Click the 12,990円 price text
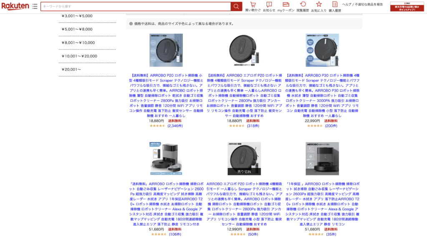Image resolution: width=427 pixels, height=241 pixels. tap(234, 229)
